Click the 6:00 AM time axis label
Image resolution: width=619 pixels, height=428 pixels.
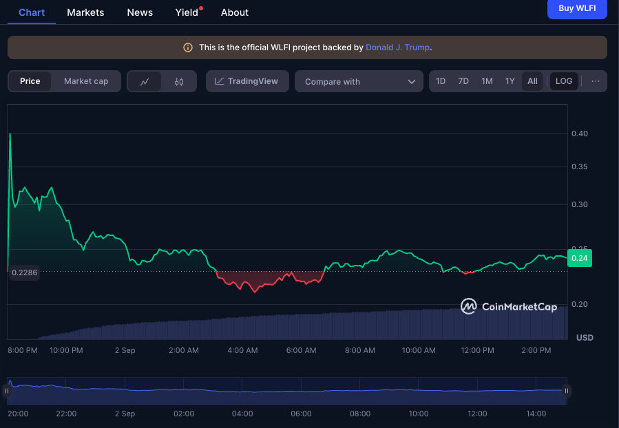[301, 350]
